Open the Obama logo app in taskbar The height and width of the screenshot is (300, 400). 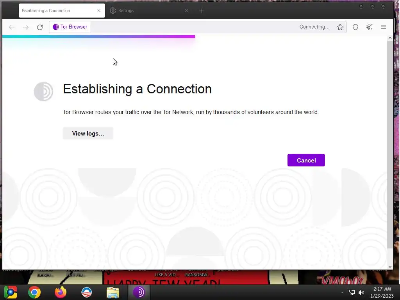pos(86,292)
